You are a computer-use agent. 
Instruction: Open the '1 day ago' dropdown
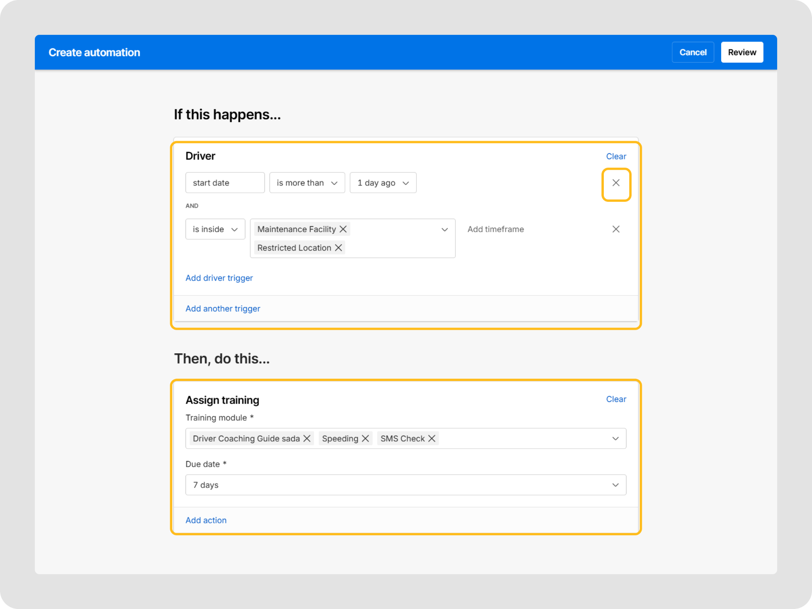tap(383, 183)
